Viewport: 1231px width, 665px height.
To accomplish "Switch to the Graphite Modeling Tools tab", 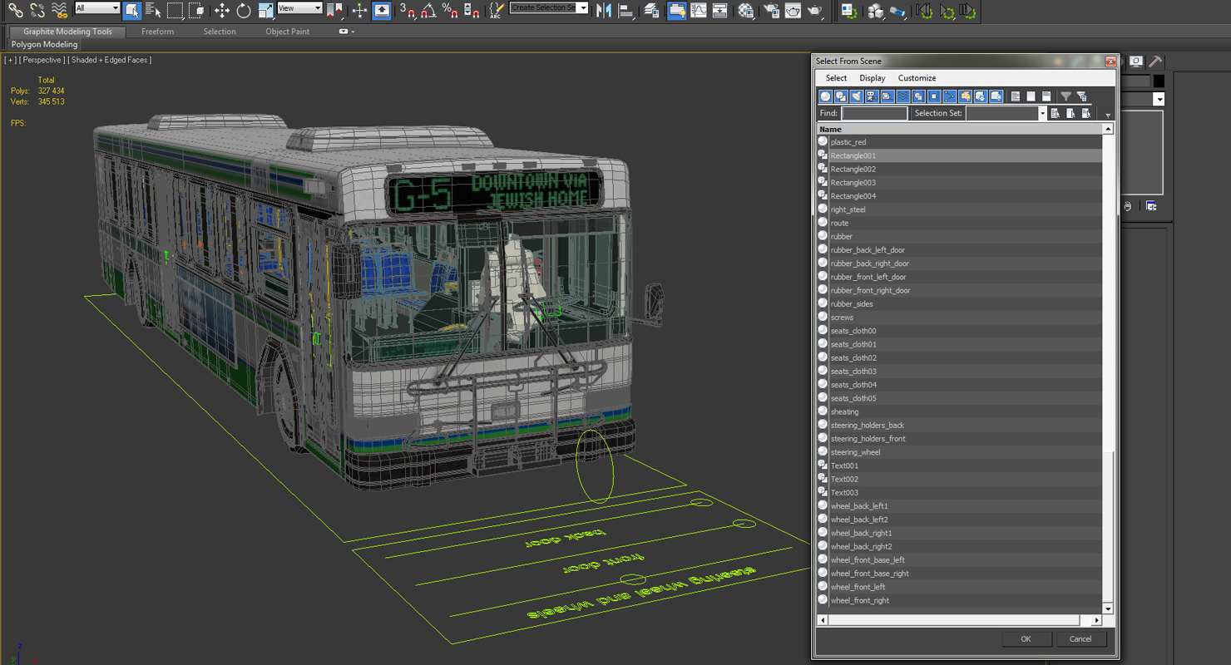I will pyautogui.click(x=67, y=32).
